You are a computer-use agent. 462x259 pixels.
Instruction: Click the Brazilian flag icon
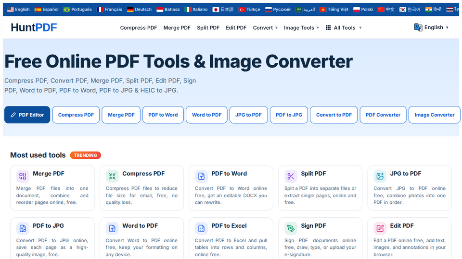pyautogui.click(x=66, y=10)
